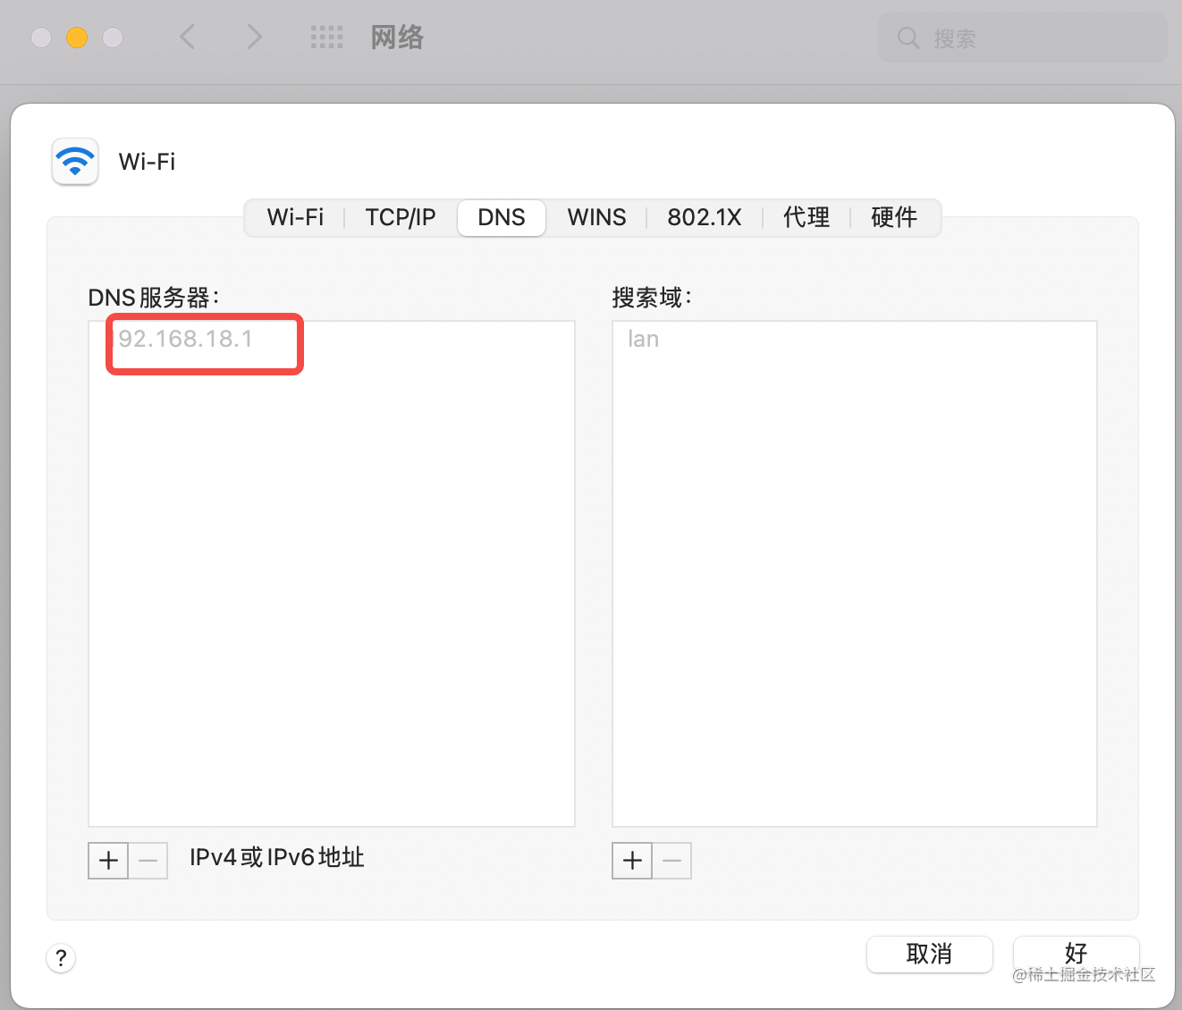Click the 搜索 search field
Viewport: 1182px width, 1010px height.
click(x=1023, y=38)
